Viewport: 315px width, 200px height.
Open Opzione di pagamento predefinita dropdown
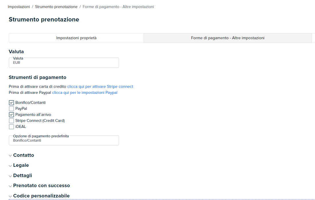click(64, 140)
